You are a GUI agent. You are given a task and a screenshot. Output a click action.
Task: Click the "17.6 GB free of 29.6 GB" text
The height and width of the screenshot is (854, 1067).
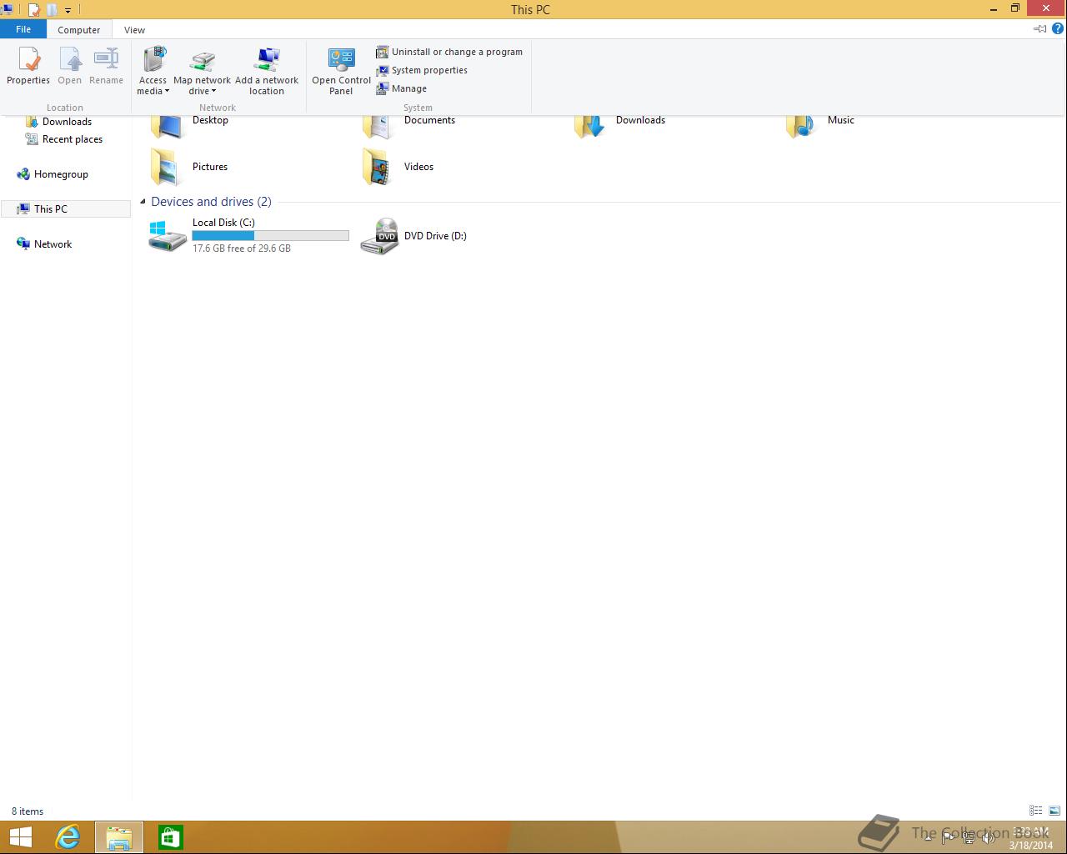pyautogui.click(x=242, y=249)
